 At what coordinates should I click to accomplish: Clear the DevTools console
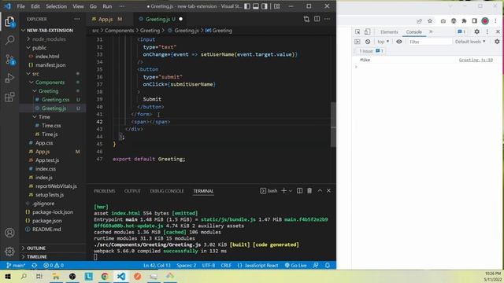[368, 42]
